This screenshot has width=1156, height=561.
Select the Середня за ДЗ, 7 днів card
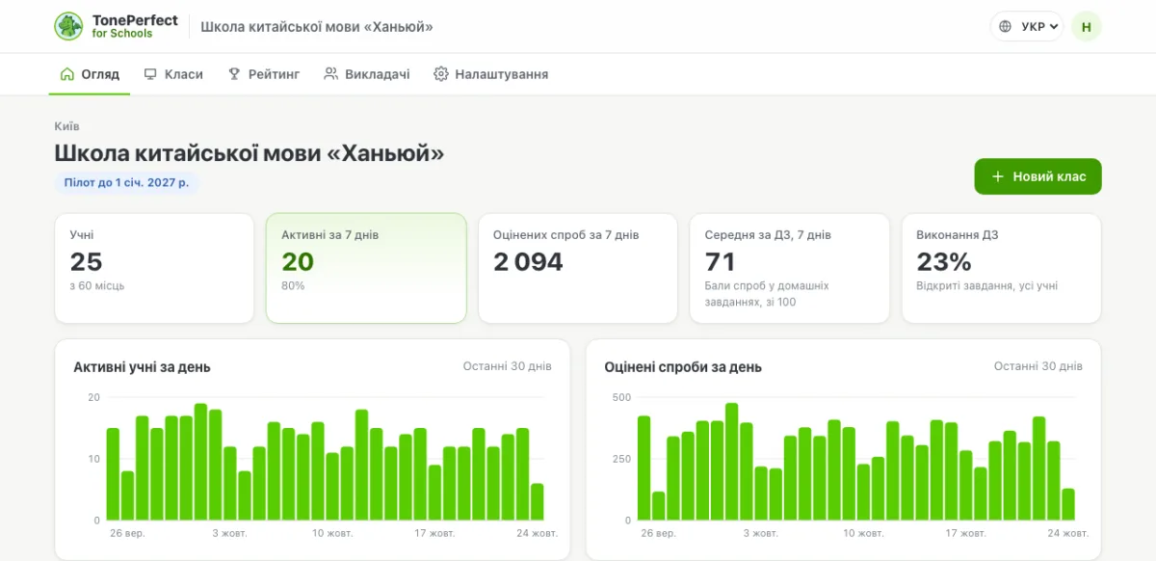(790, 268)
